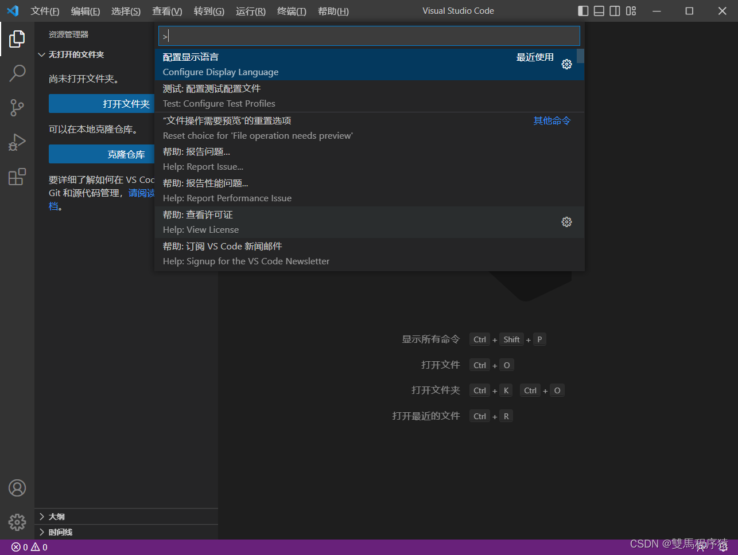The image size is (738, 555).
Task: Open the 选择(S) menu
Action: [126, 11]
